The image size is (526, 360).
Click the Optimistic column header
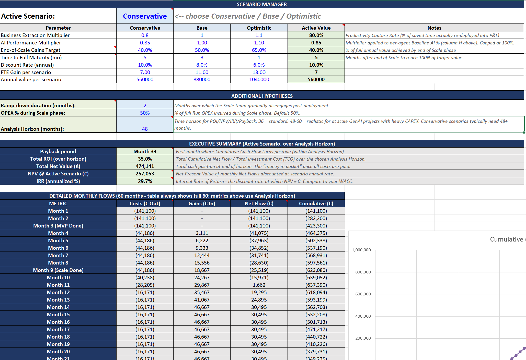click(259, 28)
